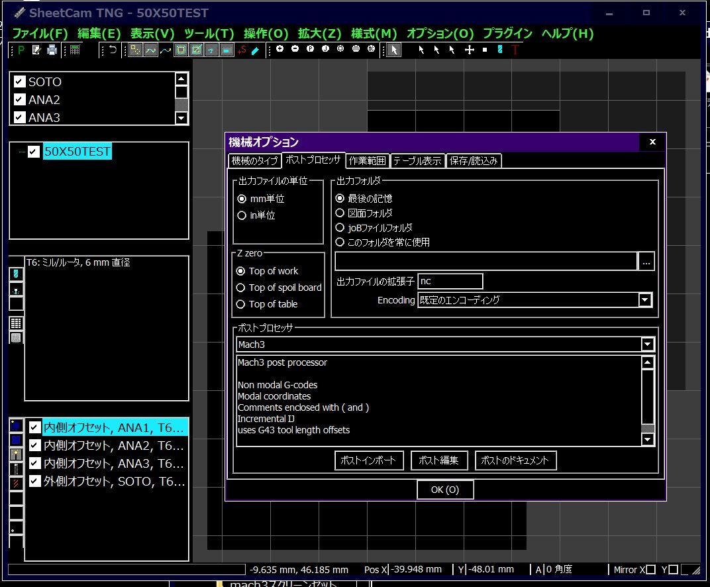Open the edit-document toolbar icon

click(36, 50)
